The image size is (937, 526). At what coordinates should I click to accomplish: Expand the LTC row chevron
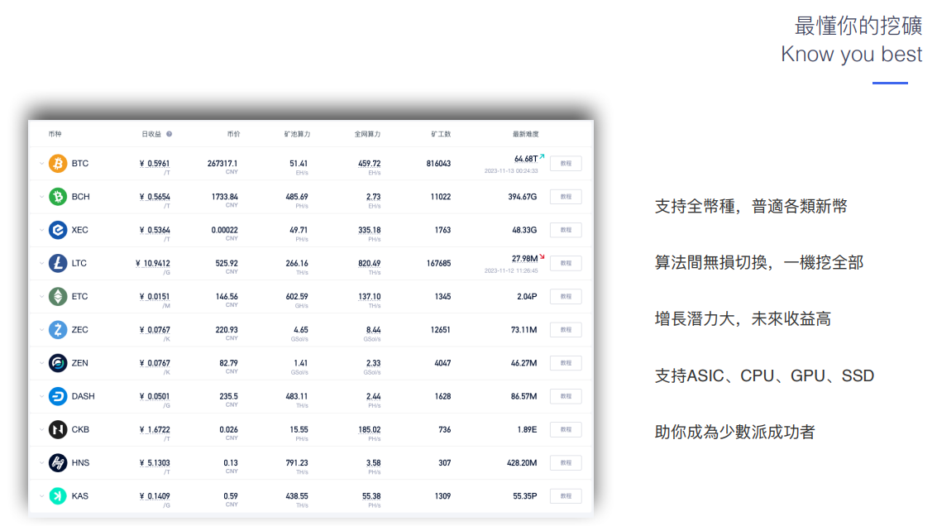click(x=41, y=263)
